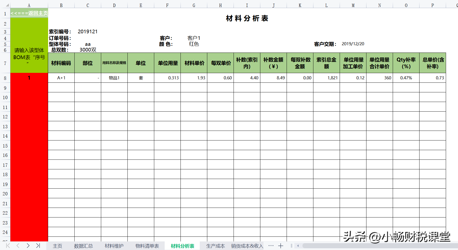Screen dimensions: 458x250
Task: Select column A header
Action: [29, 5]
